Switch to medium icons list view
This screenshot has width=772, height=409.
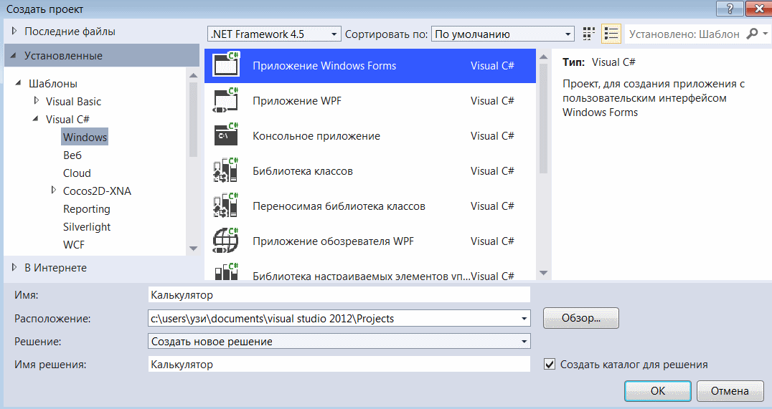(611, 34)
